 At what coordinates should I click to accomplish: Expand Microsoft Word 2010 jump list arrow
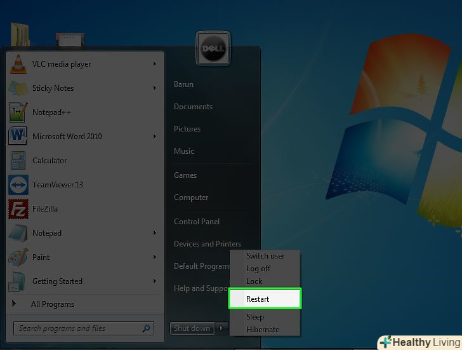[x=155, y=136]
